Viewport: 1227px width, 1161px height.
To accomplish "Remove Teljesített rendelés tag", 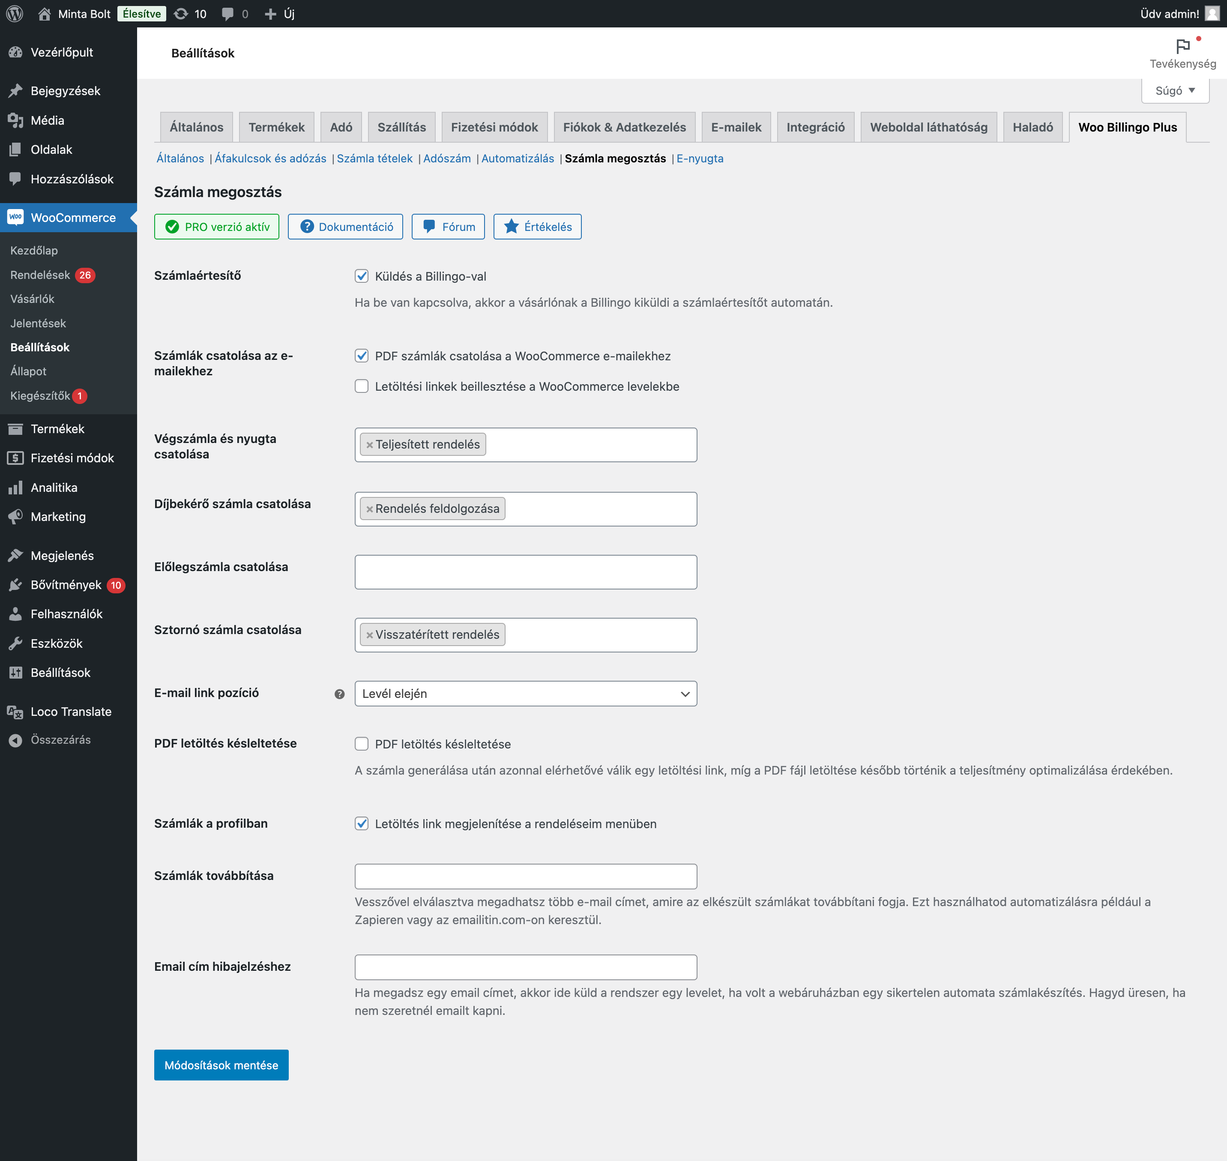I will (x=369, y=445).
